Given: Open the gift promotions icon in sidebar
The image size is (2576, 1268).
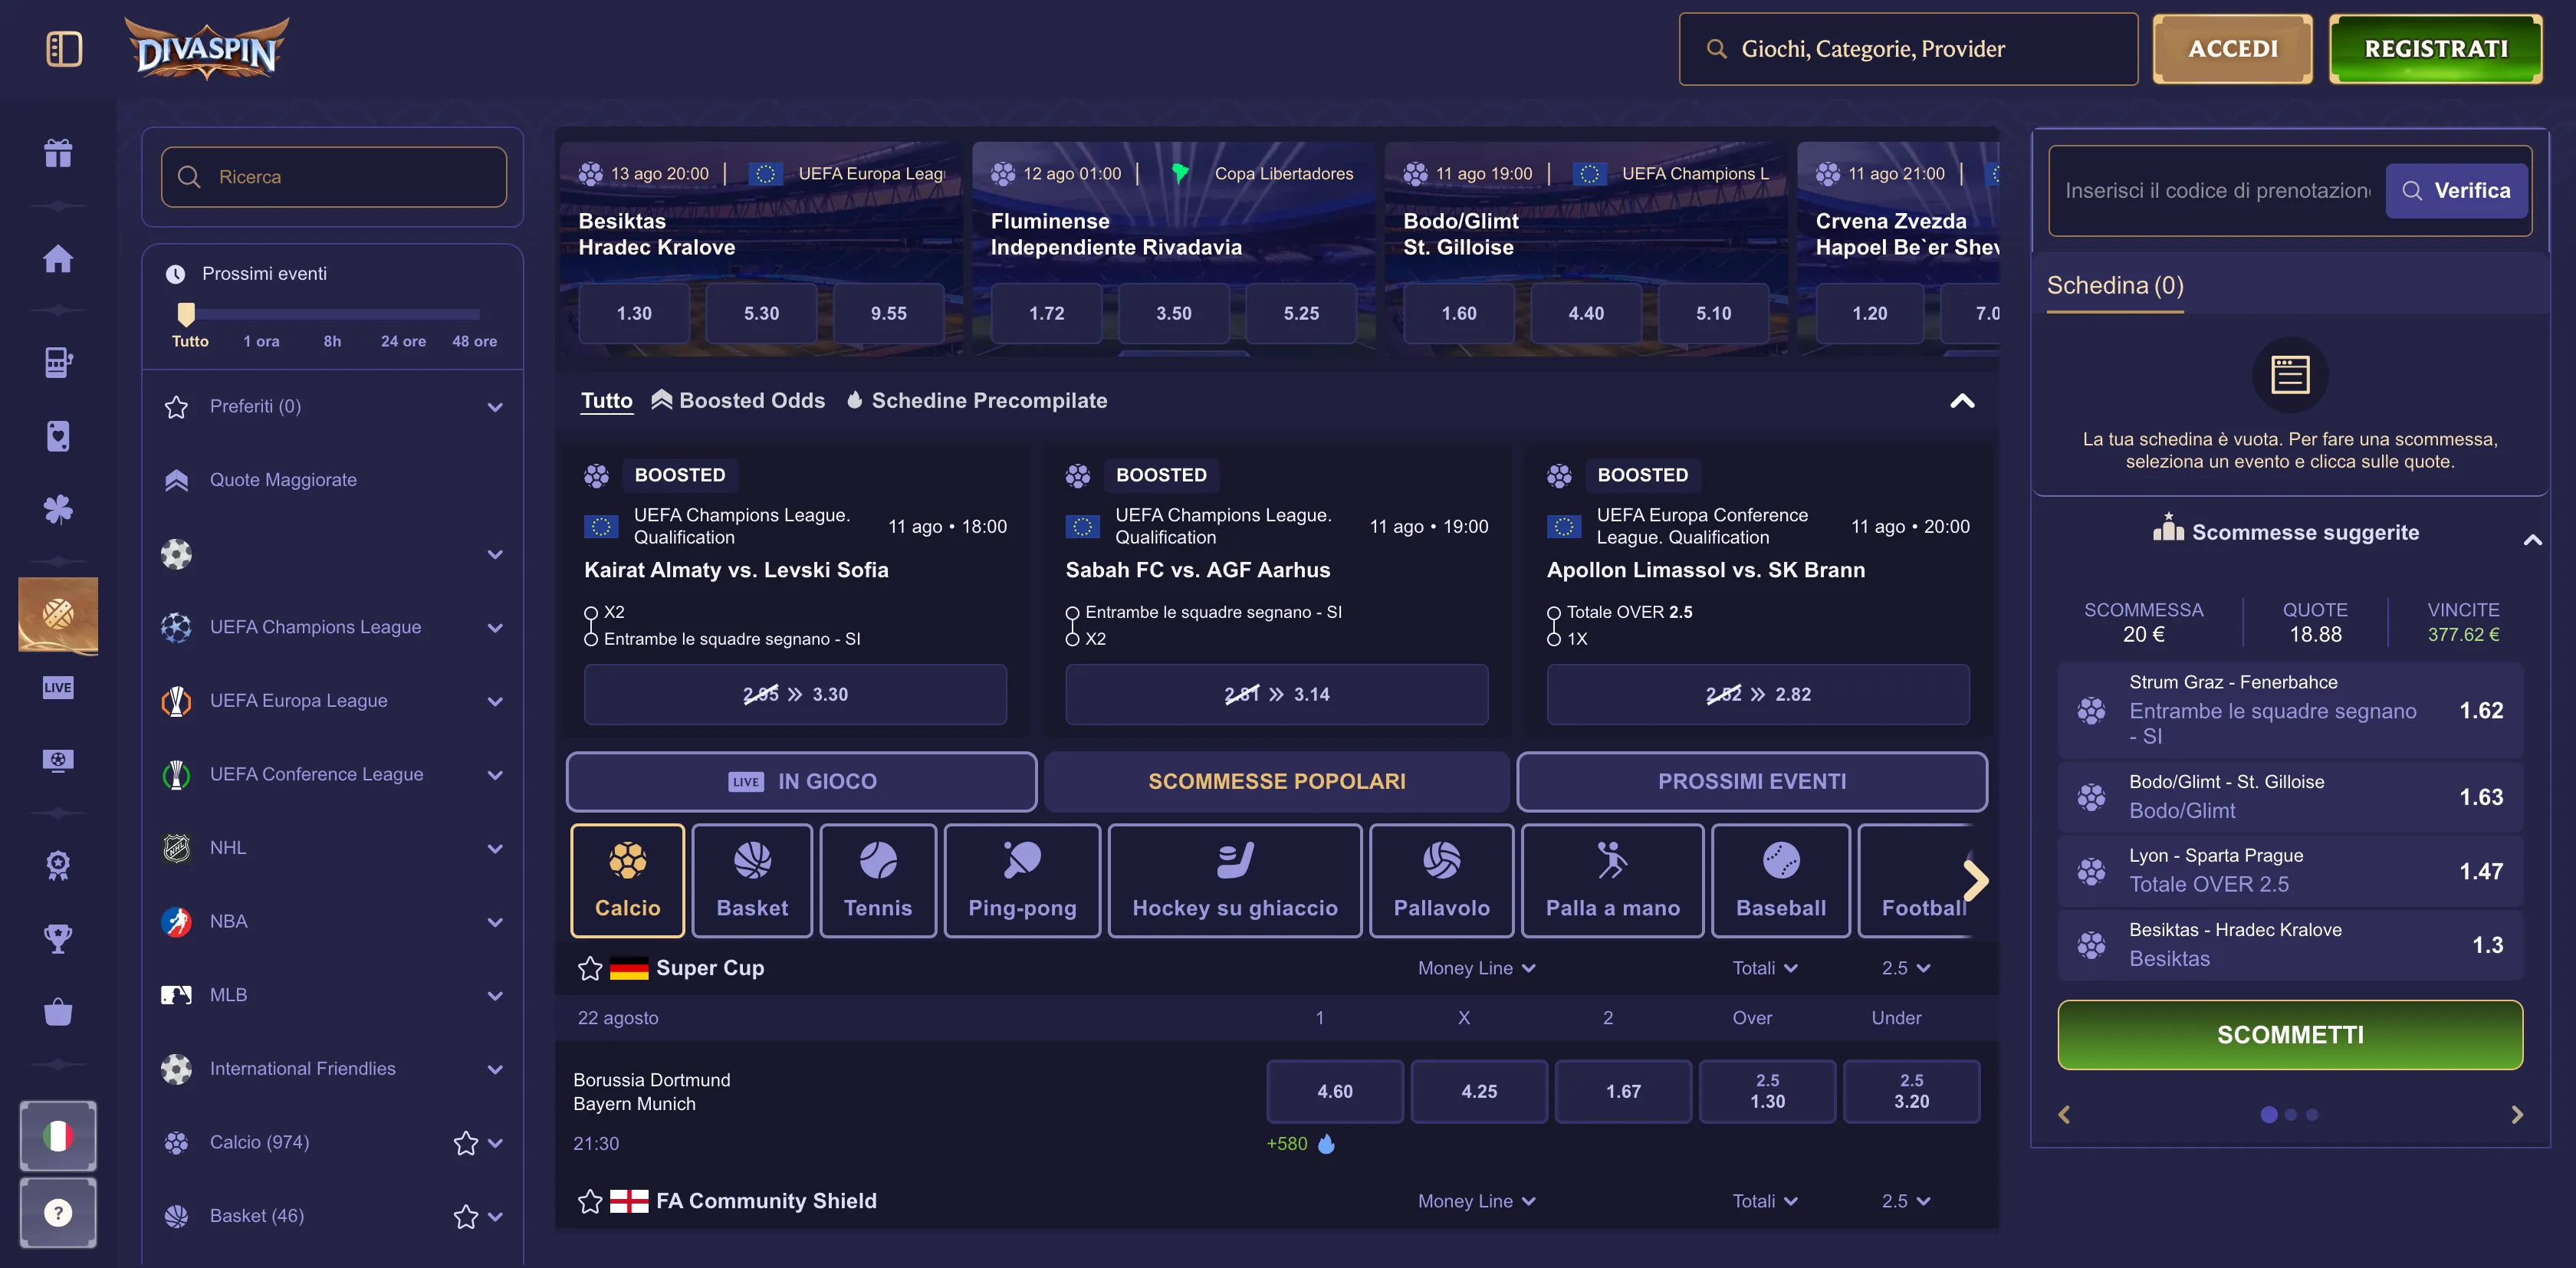Looking at the screenshot, I should (x=58, y=153).
